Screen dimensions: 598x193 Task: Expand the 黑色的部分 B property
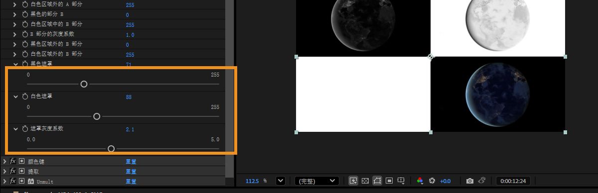pos(15,14)
